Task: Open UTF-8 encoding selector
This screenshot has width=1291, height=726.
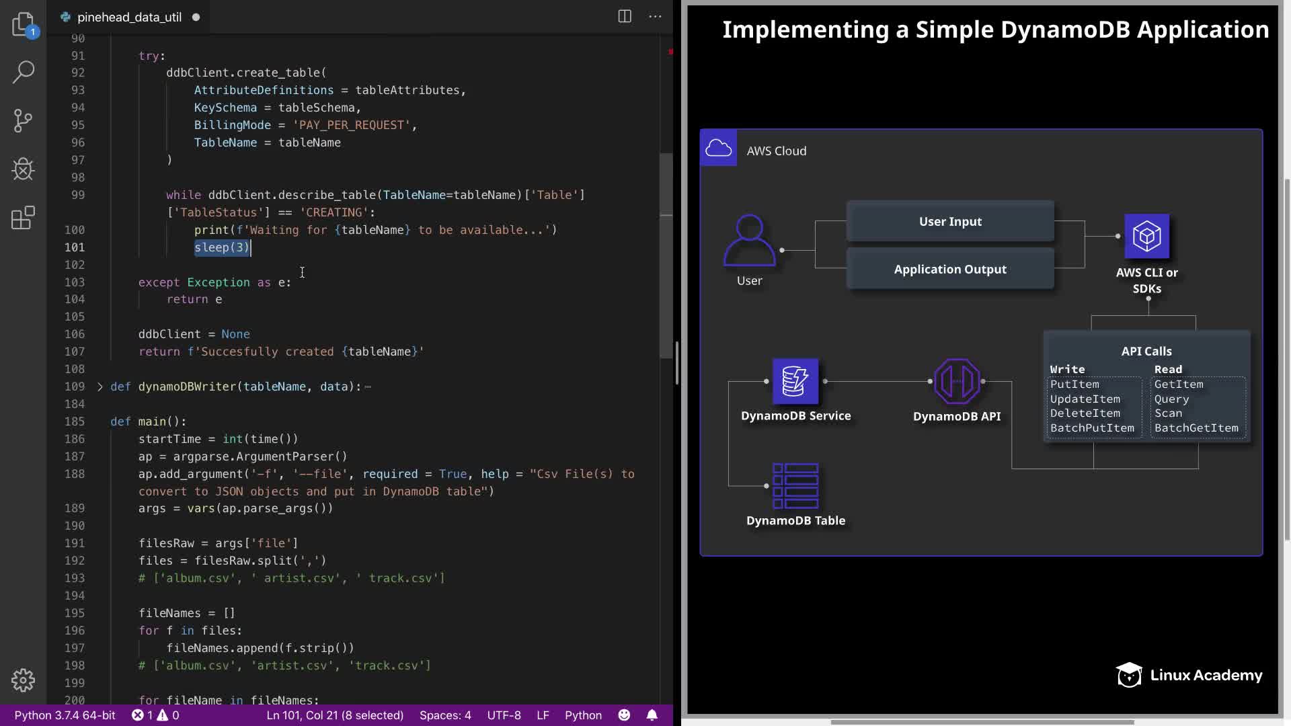Action: pyautogui.click(x=504, y=715)
